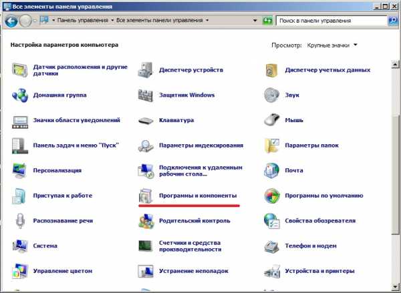Image resolution: width=401 pixels, height=293 pixels.
Task: Open the Защитник Windows icon
Action: pos(146,95)
